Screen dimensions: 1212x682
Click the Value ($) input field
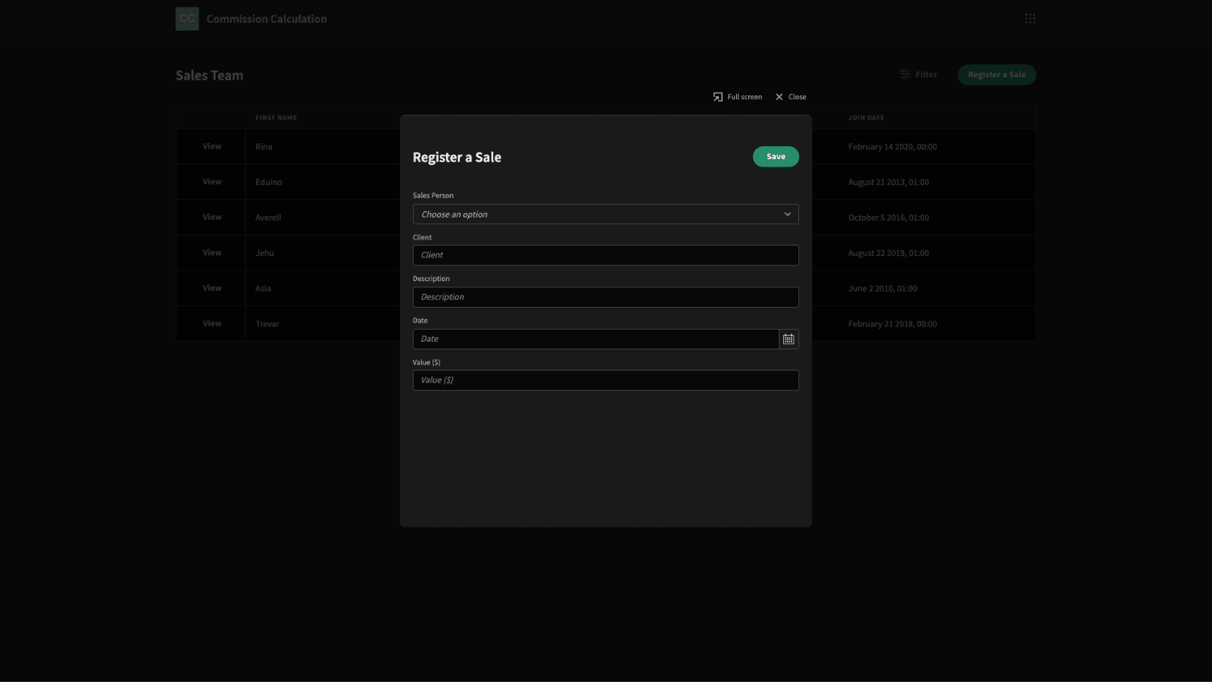coord(606,380)
